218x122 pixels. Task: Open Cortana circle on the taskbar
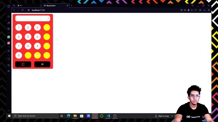62,116
